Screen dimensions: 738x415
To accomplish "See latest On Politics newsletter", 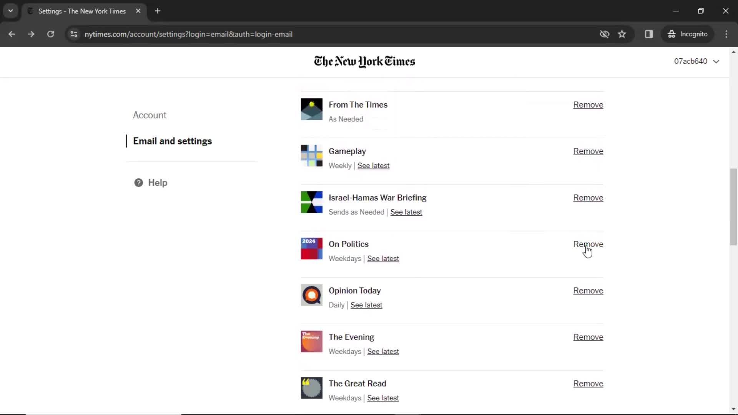I will (383, 259).
